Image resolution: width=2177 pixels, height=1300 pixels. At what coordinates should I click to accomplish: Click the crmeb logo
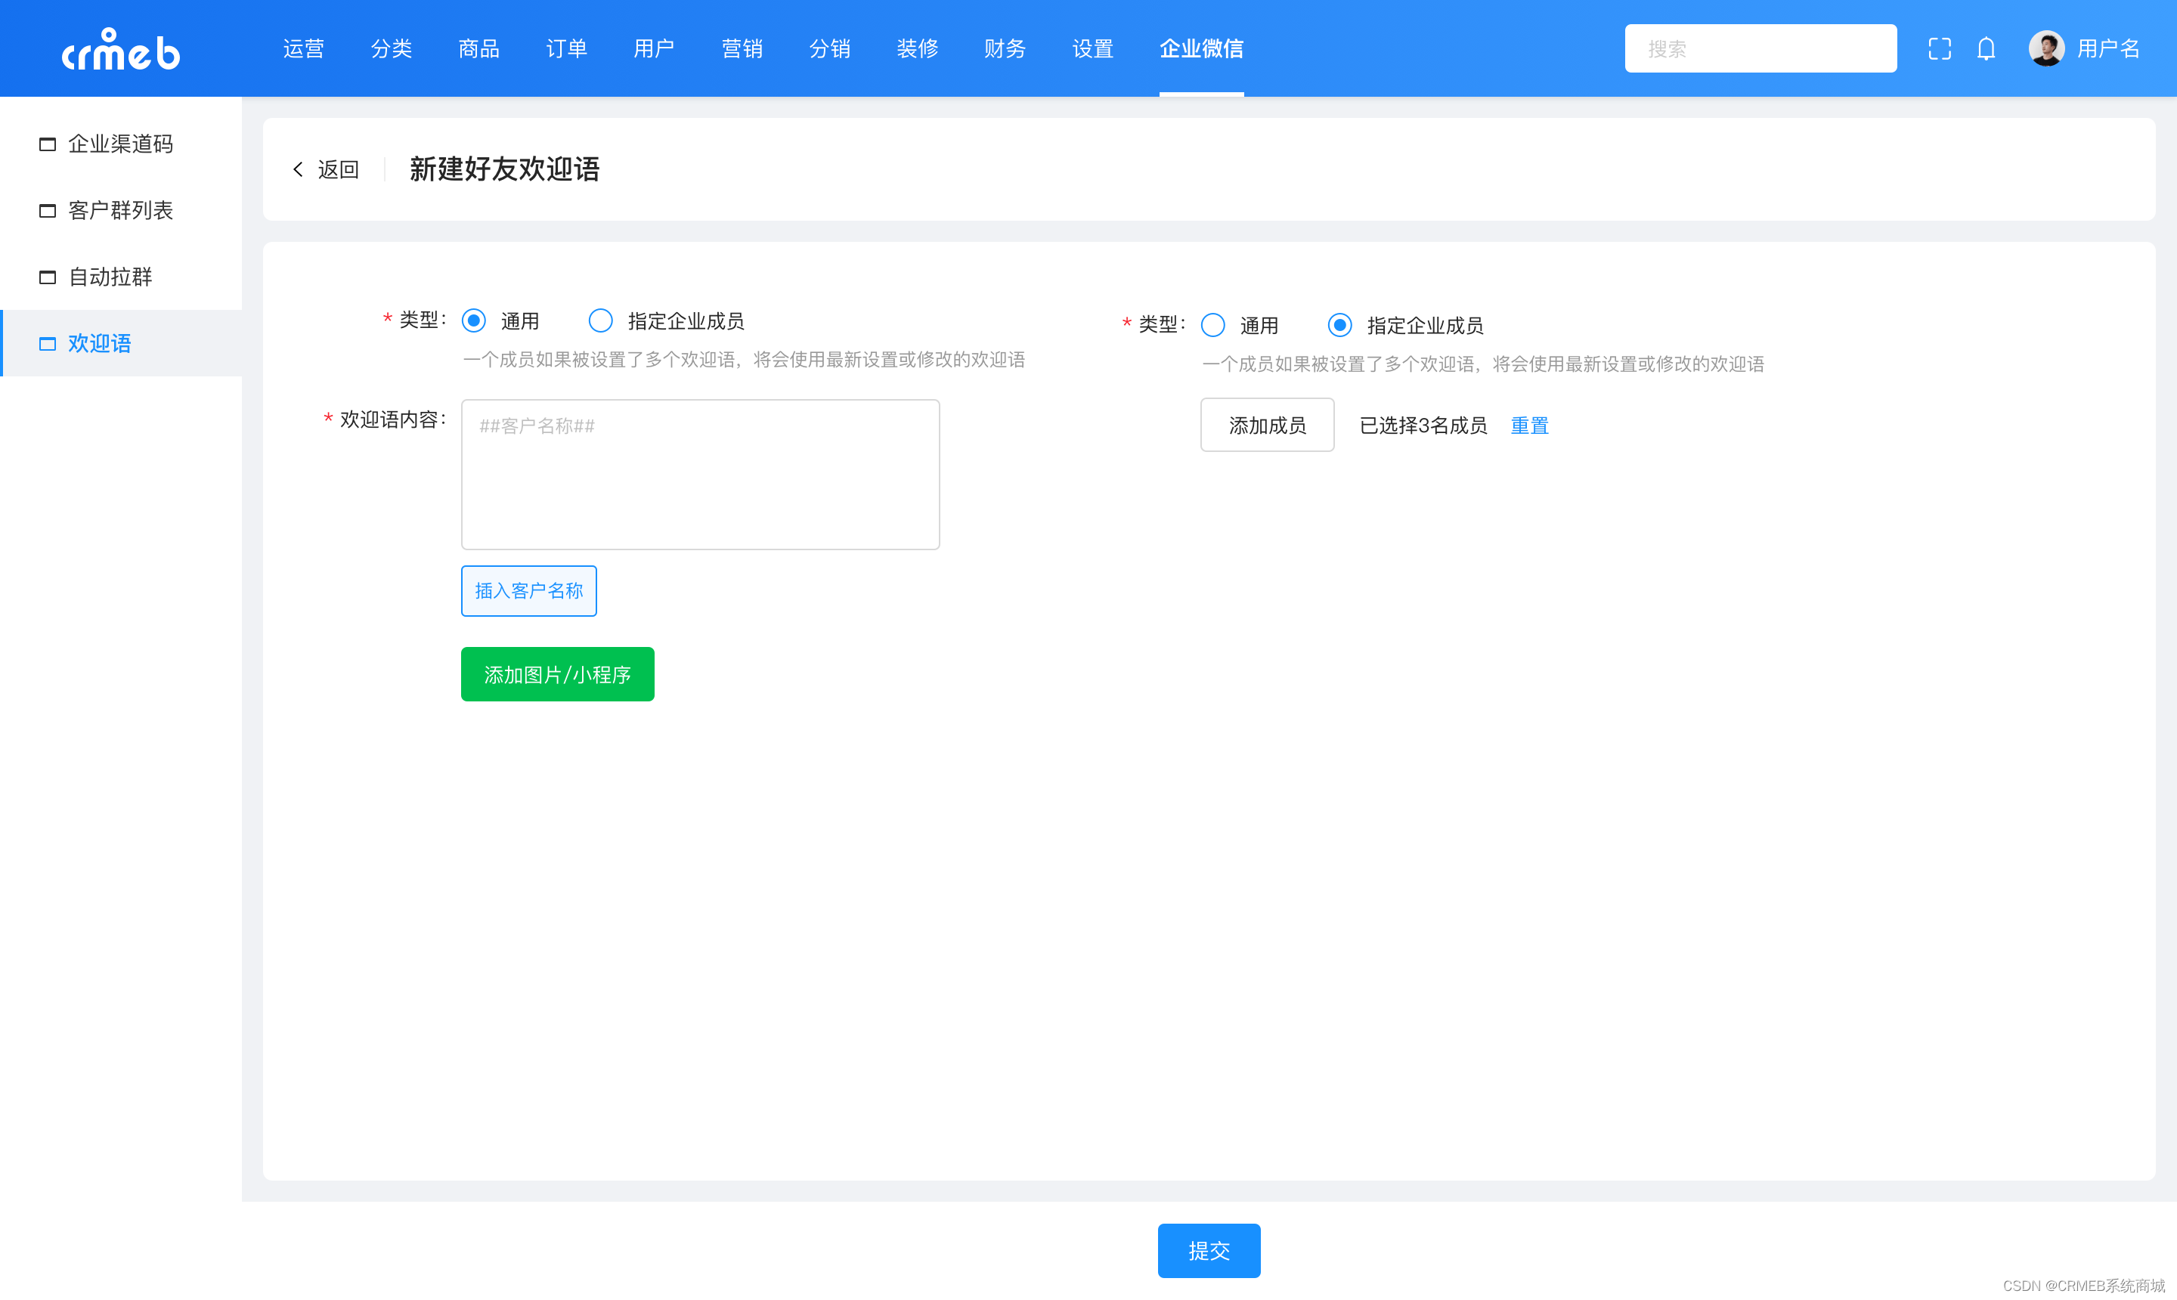coord(121,49)
